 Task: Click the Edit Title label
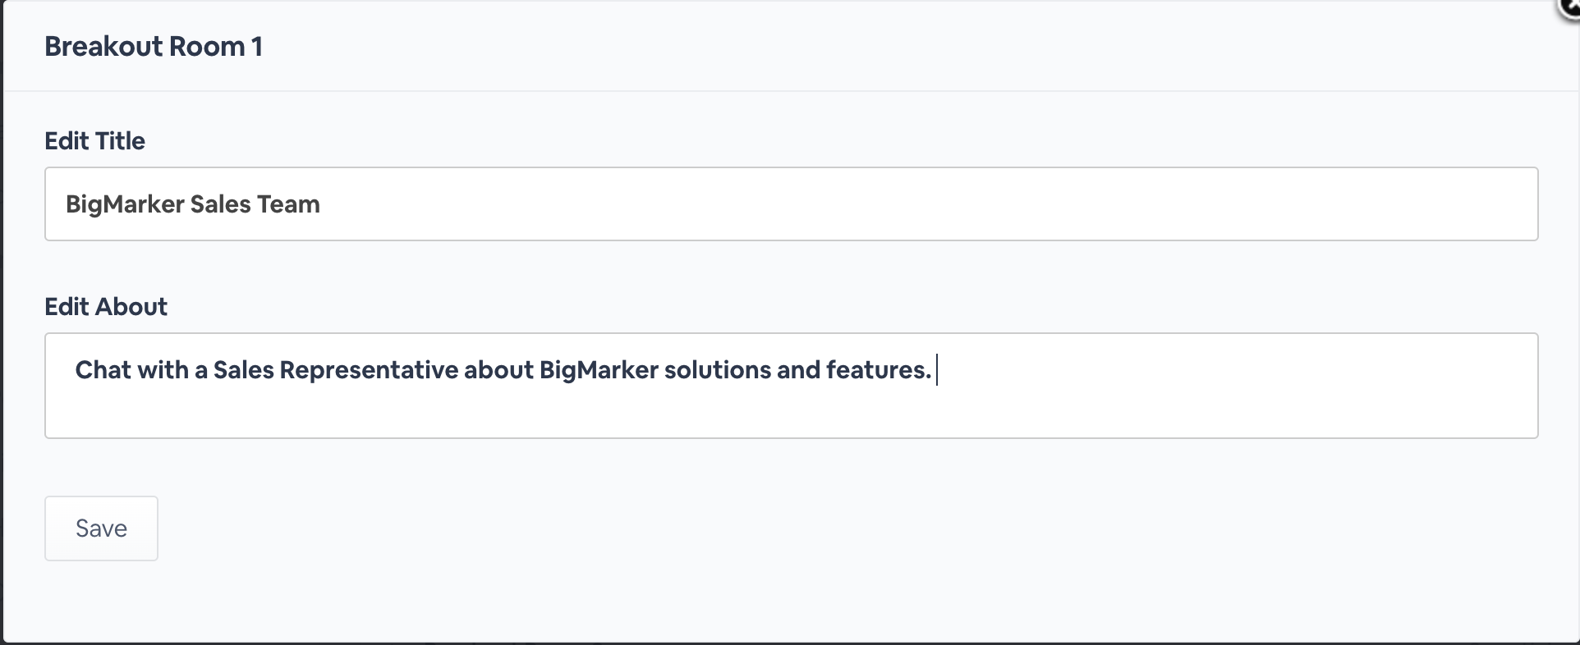(x=94, y=141)
